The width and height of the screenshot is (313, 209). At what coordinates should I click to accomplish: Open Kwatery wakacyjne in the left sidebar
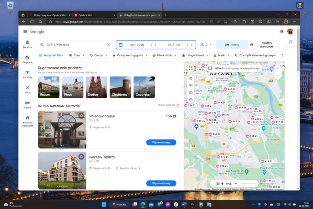tap(27, 121)
